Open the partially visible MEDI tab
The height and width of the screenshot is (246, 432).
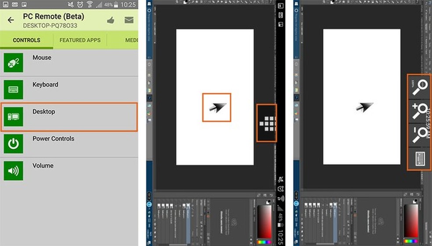(x=131, y=40)
